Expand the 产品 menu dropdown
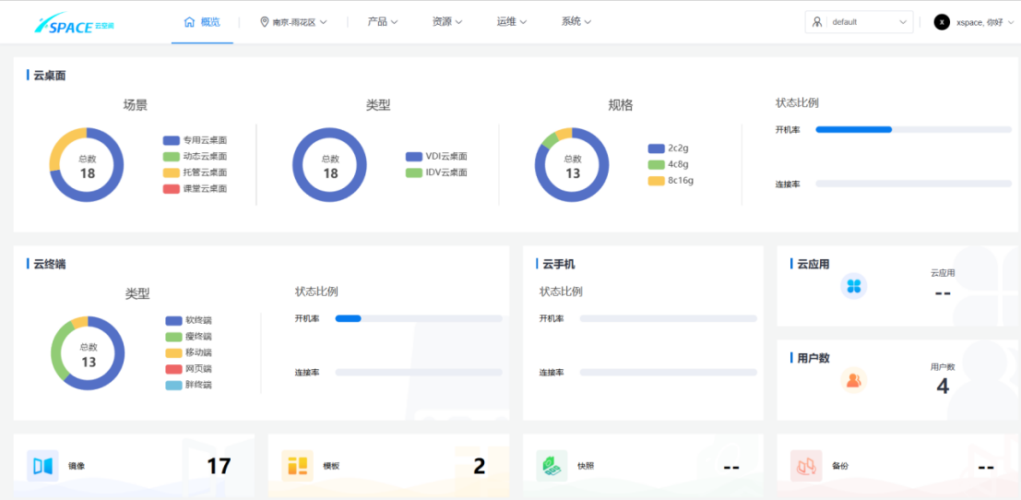The width and height of the screenshot is (1021, 500). click(x=382, y=21)
